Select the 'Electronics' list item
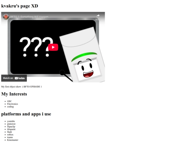Image resolution: width=191 pixels, height=143 pixels. point(12,104)
